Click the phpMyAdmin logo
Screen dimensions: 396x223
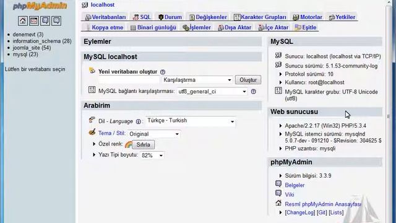coord(40,6)
